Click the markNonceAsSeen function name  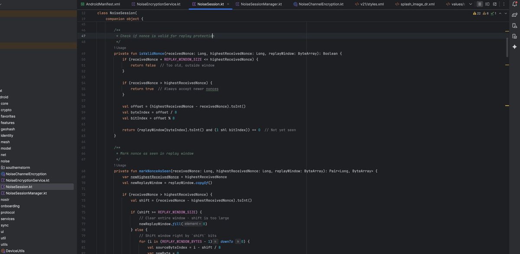155,171
